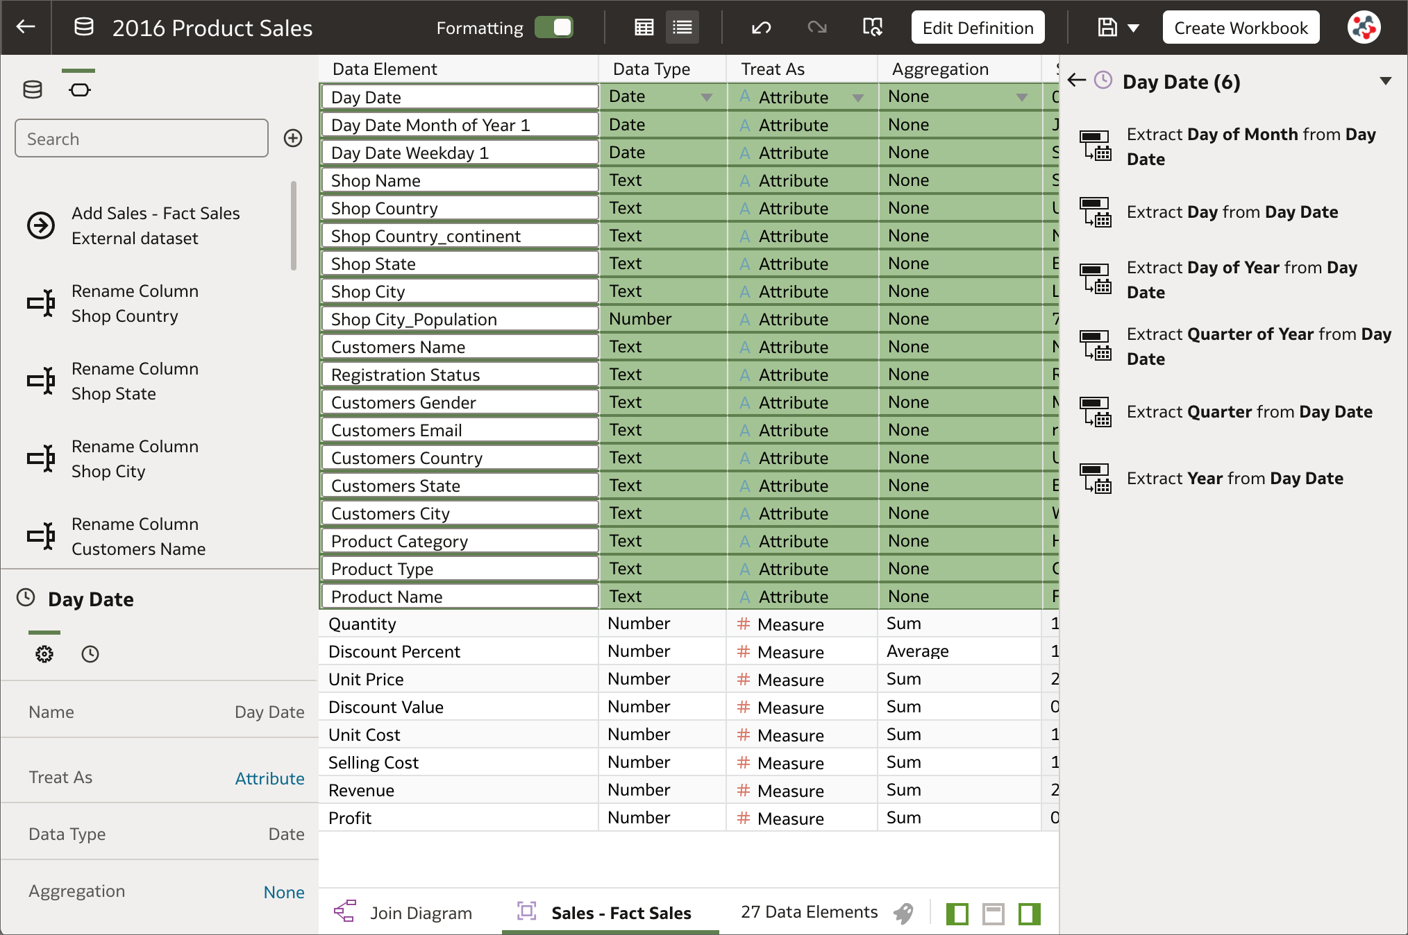Collapse the Day Date recommendations panel
The image size is (1408, 935).
coord(1386,80)
